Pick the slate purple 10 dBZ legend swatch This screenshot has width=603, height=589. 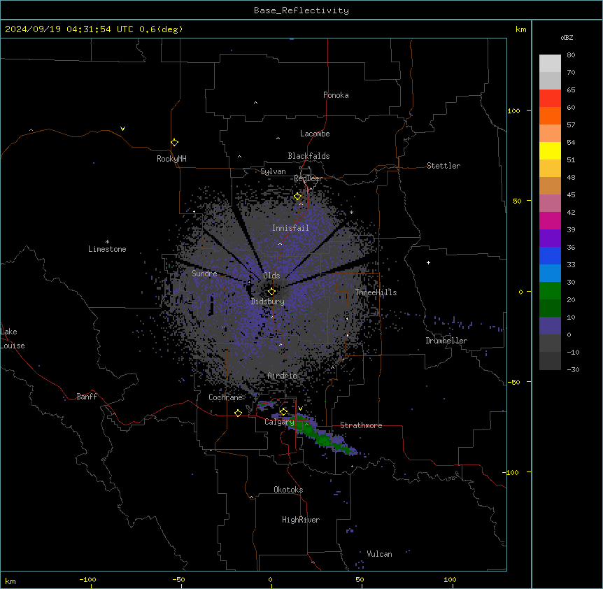[550, 326]
